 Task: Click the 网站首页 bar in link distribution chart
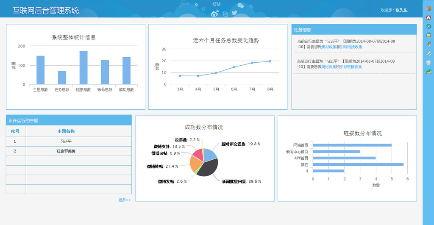point(352,145)
